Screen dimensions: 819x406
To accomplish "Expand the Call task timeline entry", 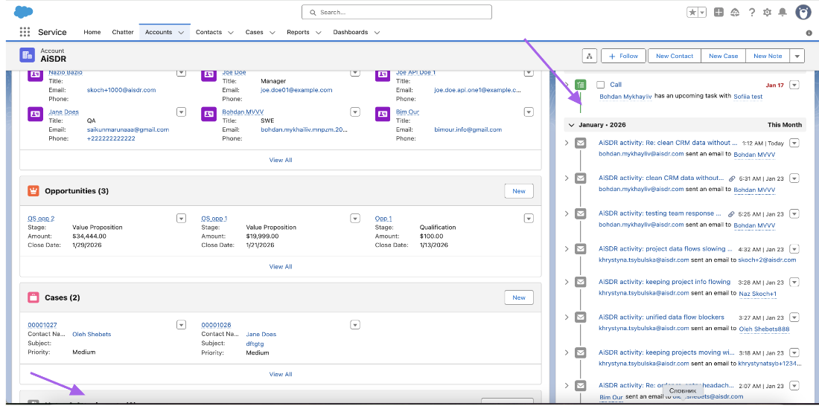I will 567,85.
